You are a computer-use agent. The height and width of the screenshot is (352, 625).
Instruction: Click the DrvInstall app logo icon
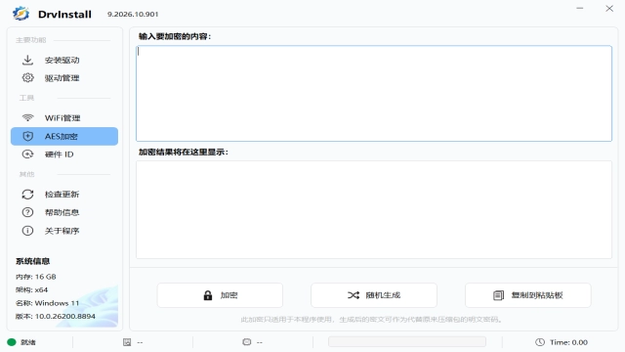[21, 14]
